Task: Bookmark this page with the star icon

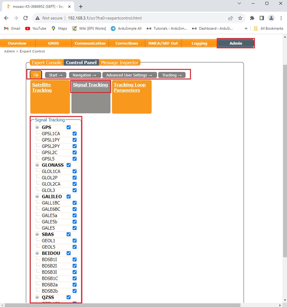Action: [240, 18]
